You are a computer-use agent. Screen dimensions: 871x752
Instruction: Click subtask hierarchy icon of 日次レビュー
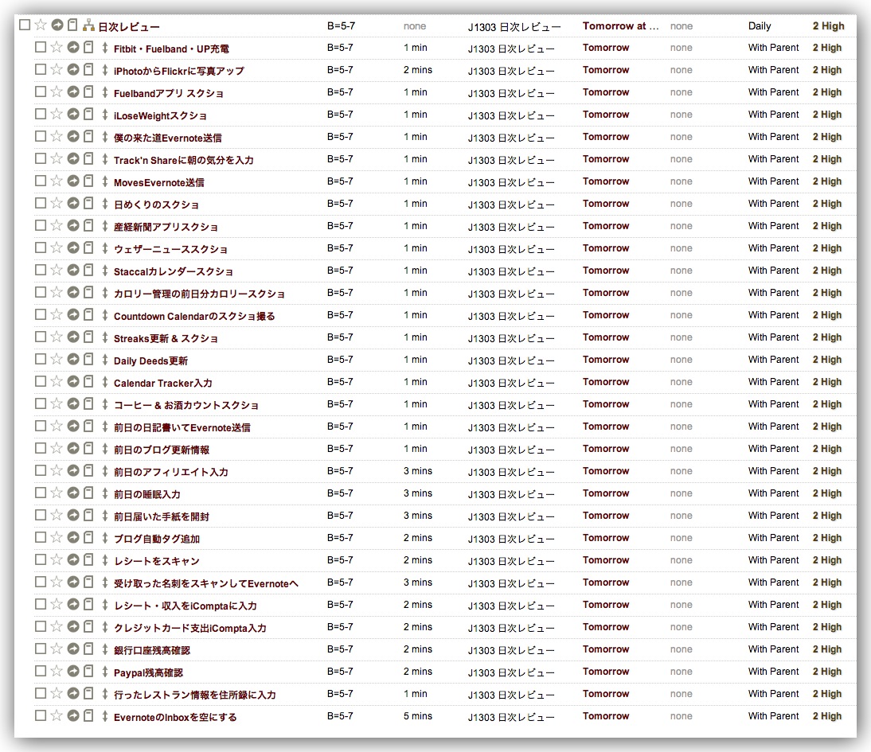88,25
